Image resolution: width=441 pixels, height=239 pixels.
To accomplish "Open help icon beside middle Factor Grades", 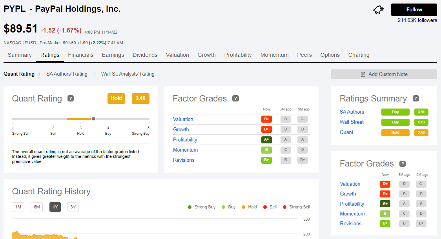I will pyautogui.click(x=235, y=98).
